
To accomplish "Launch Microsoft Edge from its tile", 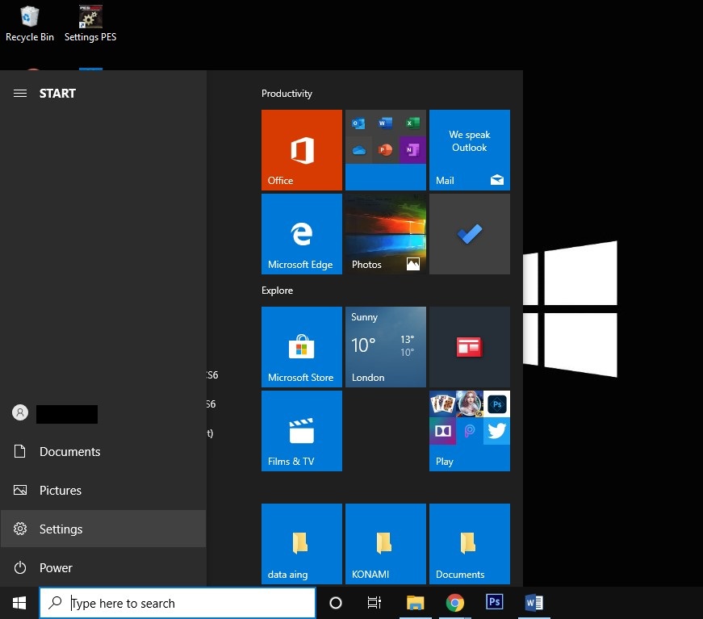I will 302,234.
